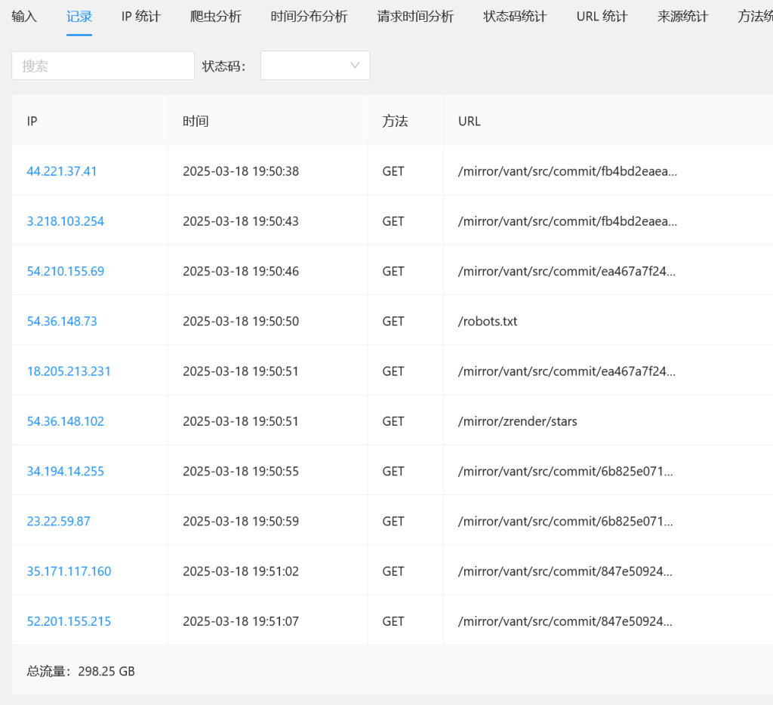Open the 时间分布分析 tab
This screenshot has width=773, height=705.
pyautogui.click(x=309, y=16)
